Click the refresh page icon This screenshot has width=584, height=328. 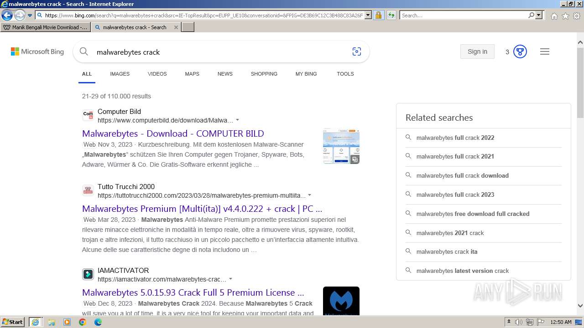pos(391,15)
